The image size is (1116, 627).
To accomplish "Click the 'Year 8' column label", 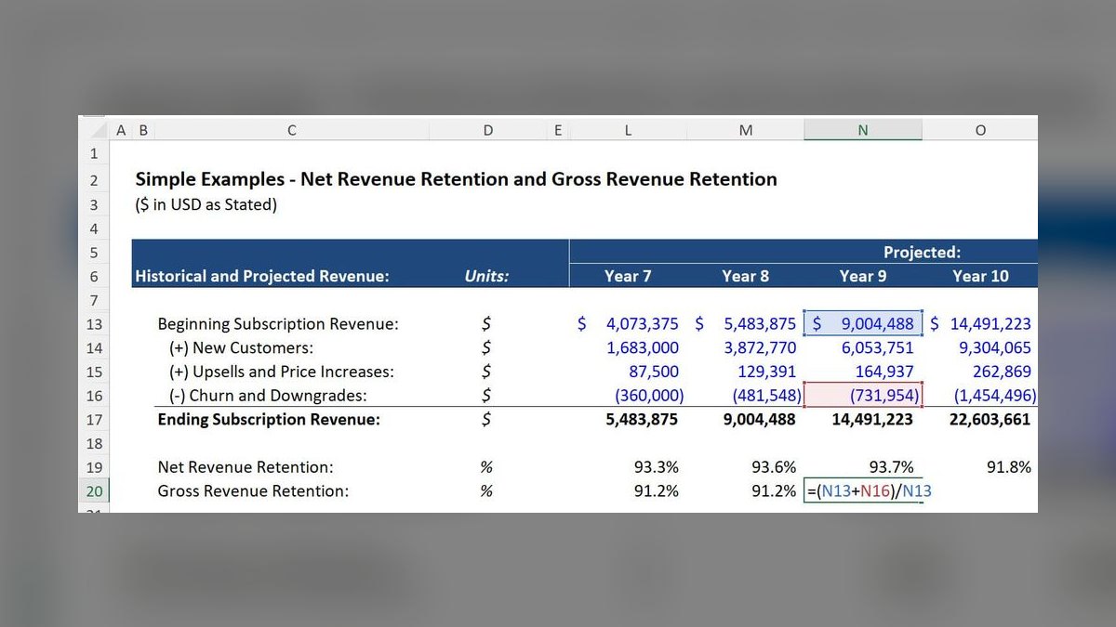I will pyautogui.click(x=746, y=276).
